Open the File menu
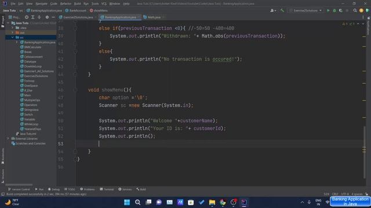The image size is (371, 208). (x=13, y=4)
